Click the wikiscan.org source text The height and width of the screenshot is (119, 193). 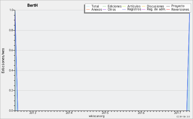[x=96, y=116]
